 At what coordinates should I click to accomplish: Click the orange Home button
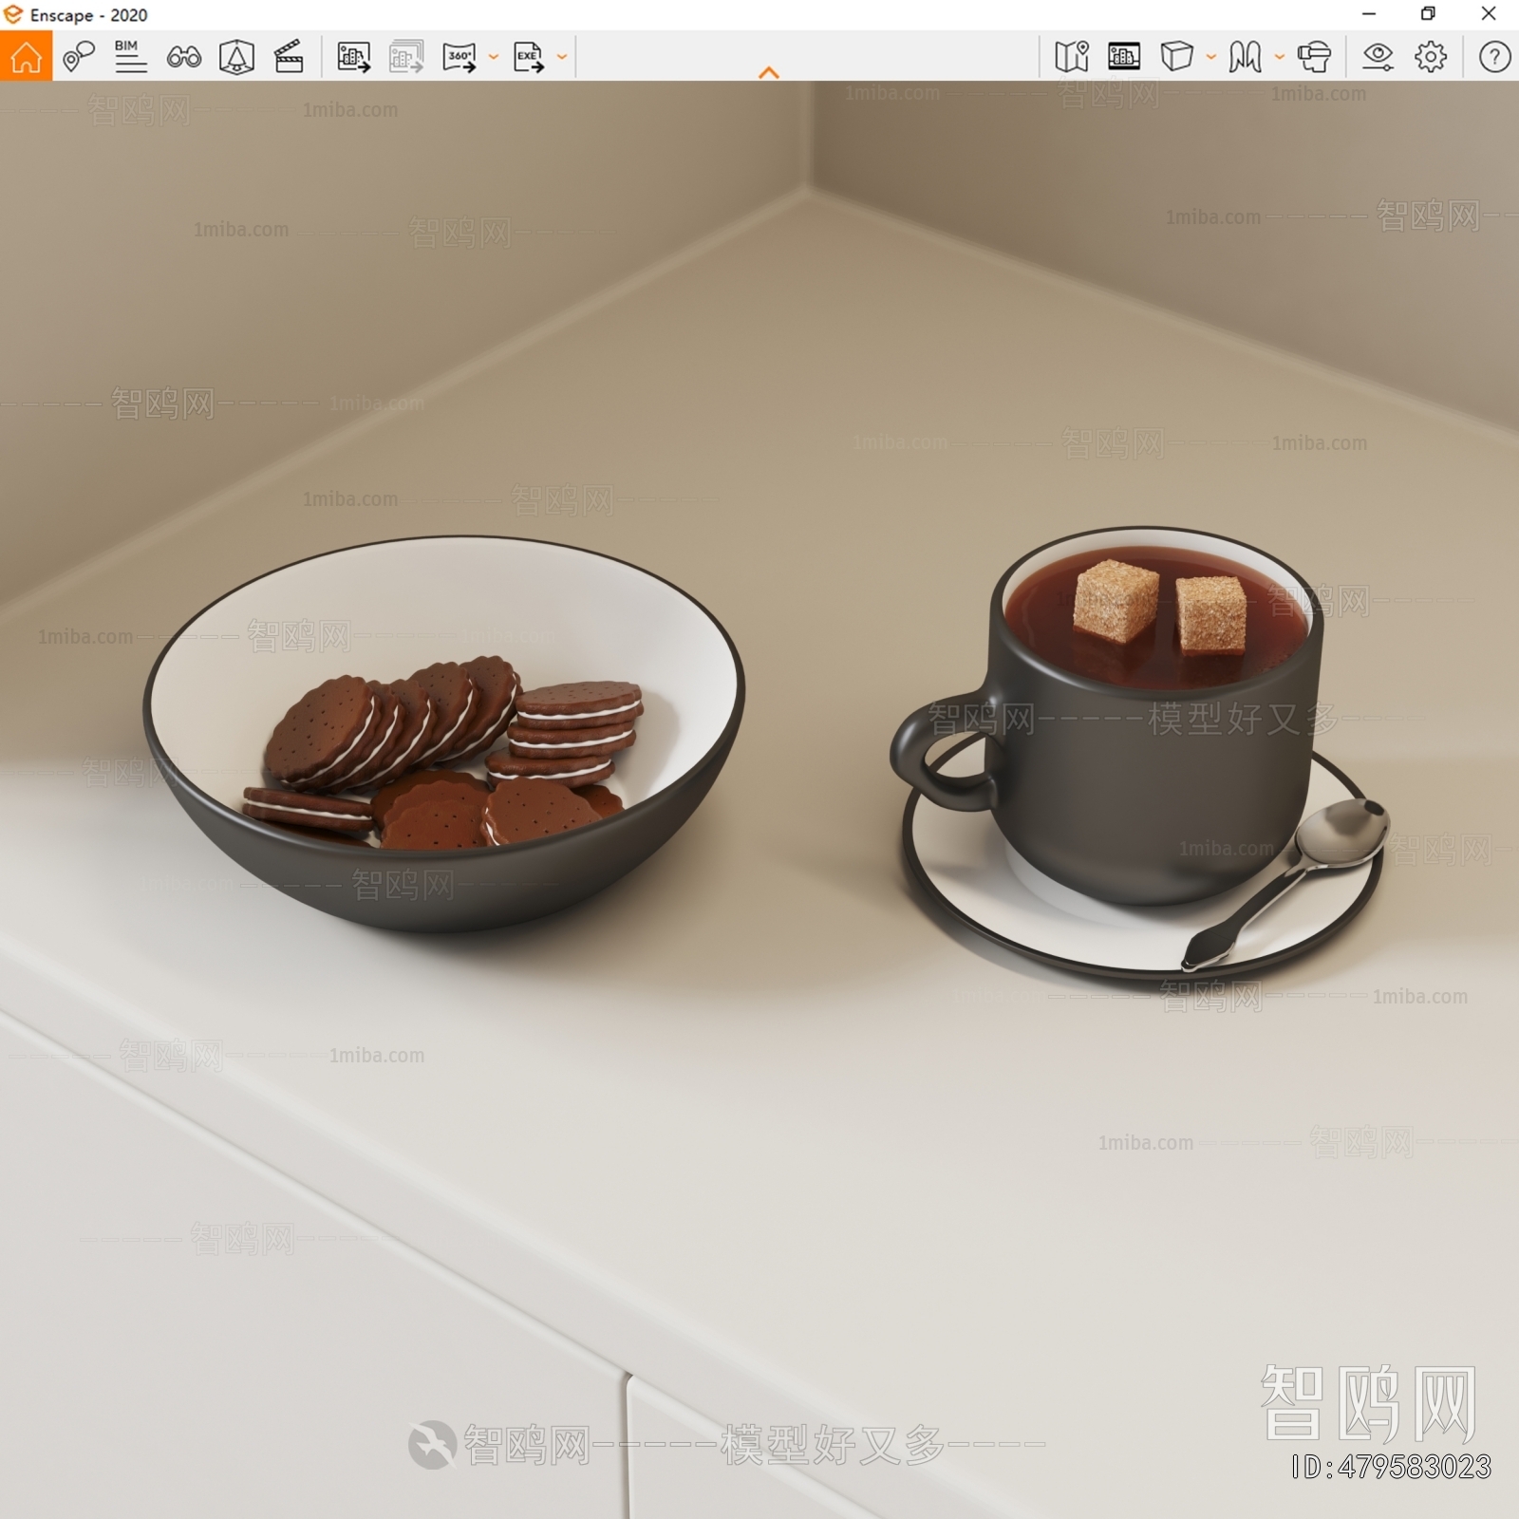[x=26, y=56]
